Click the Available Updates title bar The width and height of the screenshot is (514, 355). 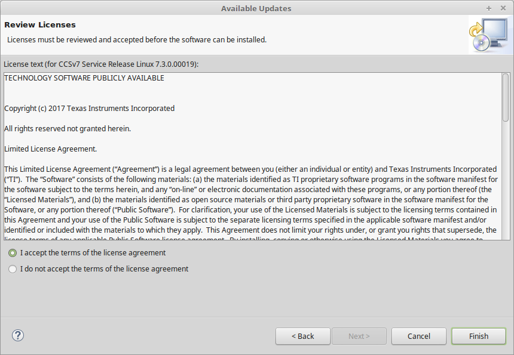[x=256, y=8]
